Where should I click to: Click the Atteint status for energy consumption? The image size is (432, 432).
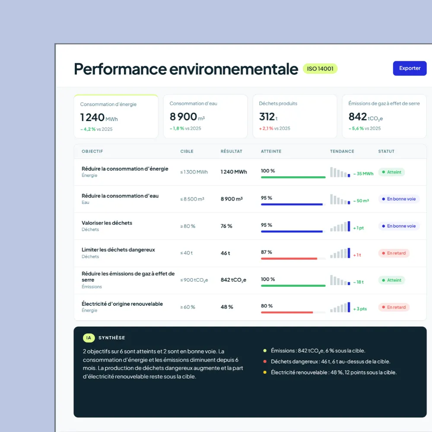point(391,172)
